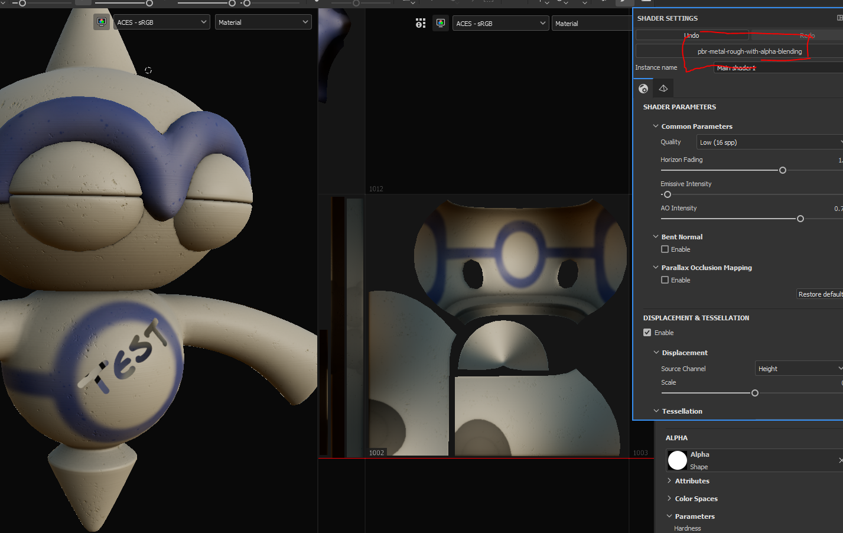Image resolution: width=843 pixels, height=533 pixels.
Task: Click the white Alpha shape thumbnail
Action: [x=677, y=460]
